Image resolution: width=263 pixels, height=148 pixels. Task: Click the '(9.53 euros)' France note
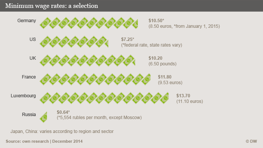170,83
